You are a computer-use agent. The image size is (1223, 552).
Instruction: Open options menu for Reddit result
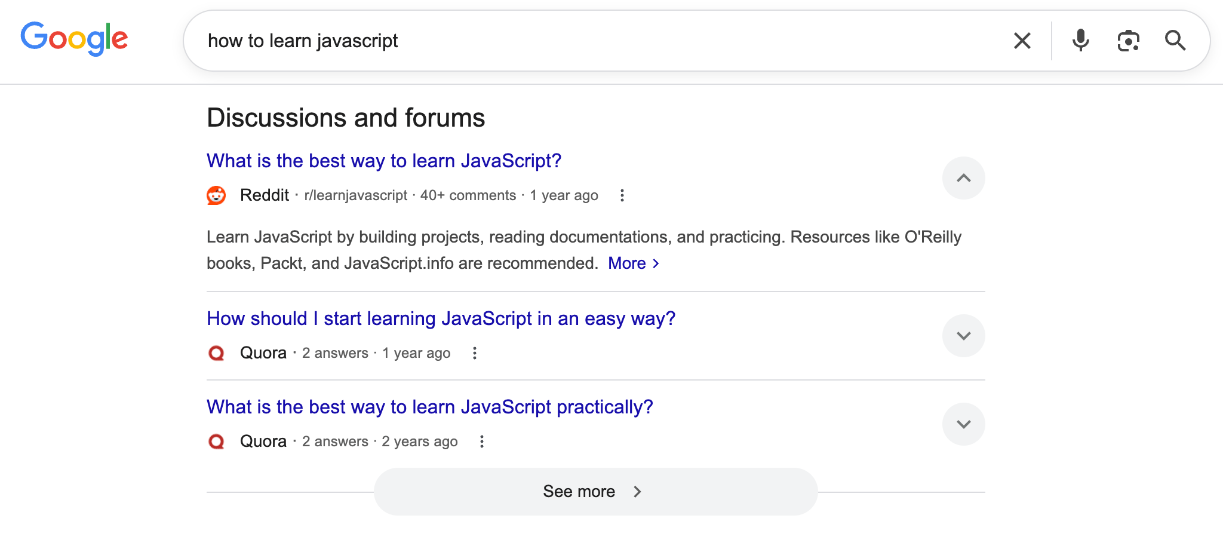(x=622, y=195)
